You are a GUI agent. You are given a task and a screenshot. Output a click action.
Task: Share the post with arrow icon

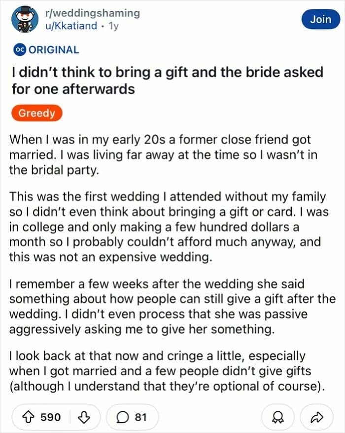click(316, 417)
